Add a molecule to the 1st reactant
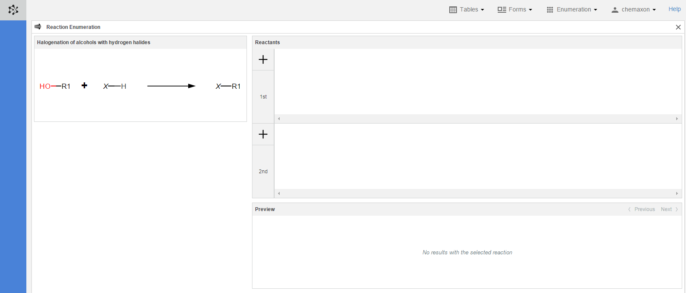The image size is (686, 293). point(263,59)
